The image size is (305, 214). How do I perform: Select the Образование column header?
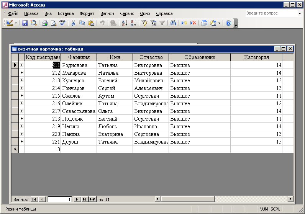point(200,57)
